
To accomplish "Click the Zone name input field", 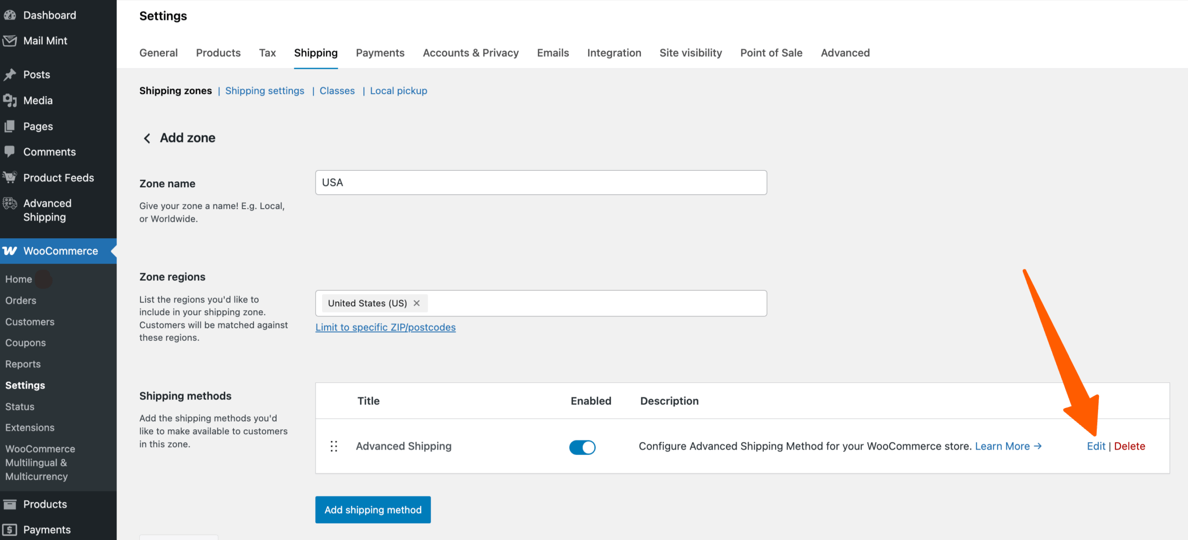I will click(x=541, y=183).
